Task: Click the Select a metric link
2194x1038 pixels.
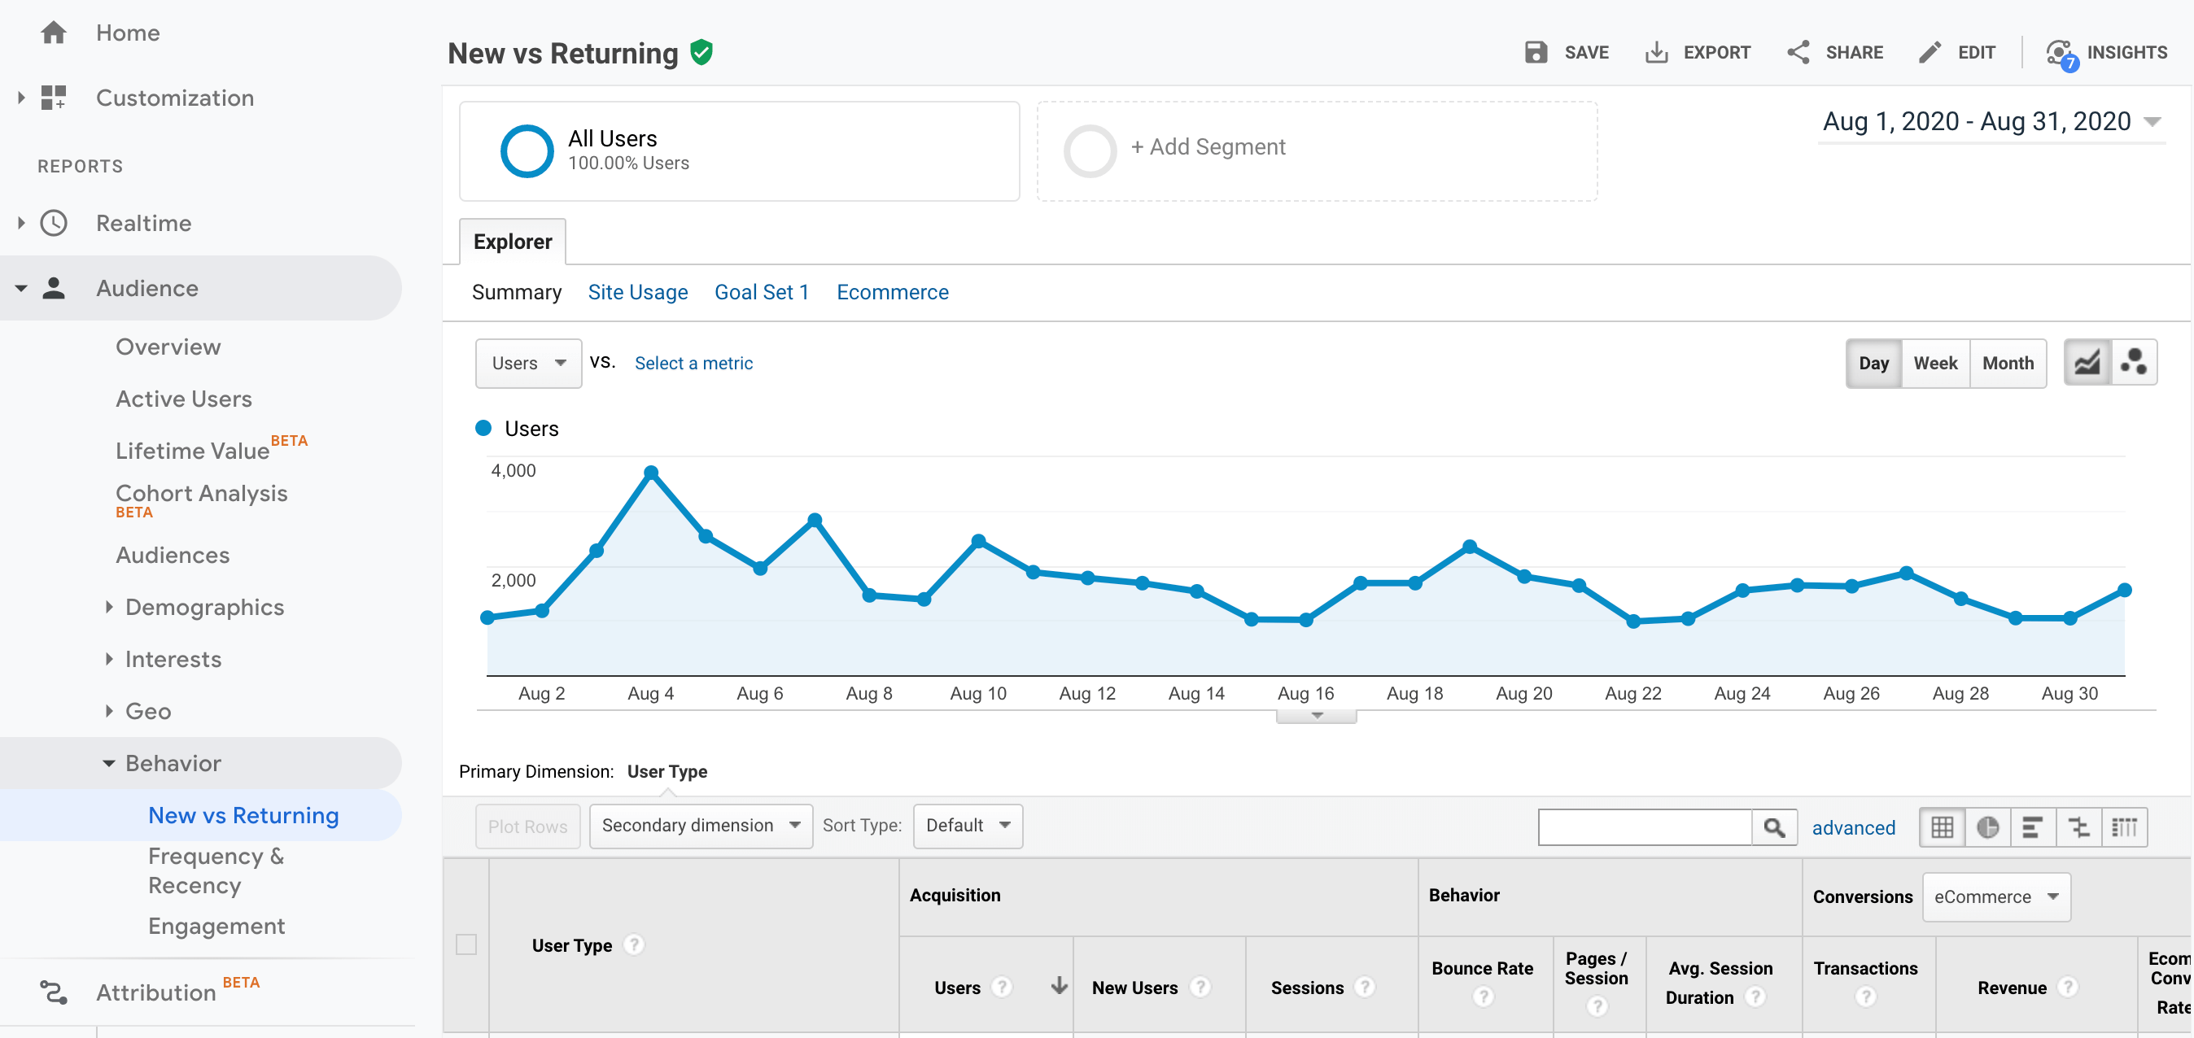Action: 693,363
